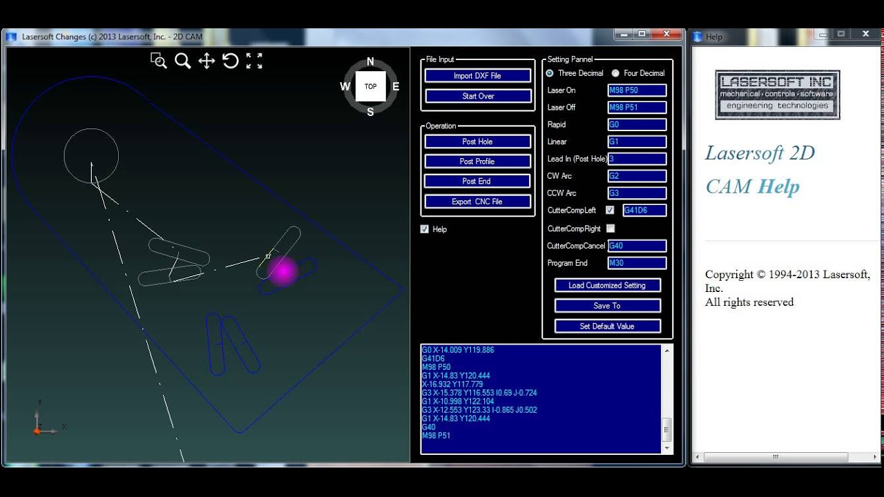884x497 pixels.
Task: Toggle the Help checkbox
Action: (x=425, y=229)
